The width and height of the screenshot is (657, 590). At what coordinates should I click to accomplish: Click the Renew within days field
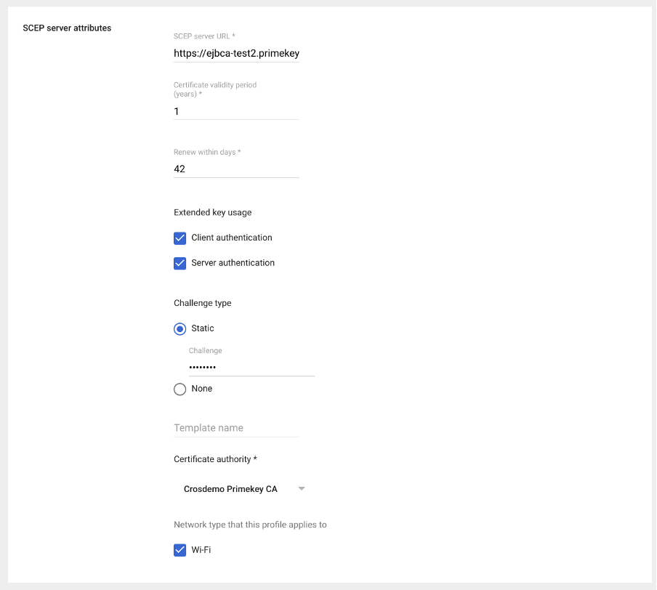tap(236, 169)
